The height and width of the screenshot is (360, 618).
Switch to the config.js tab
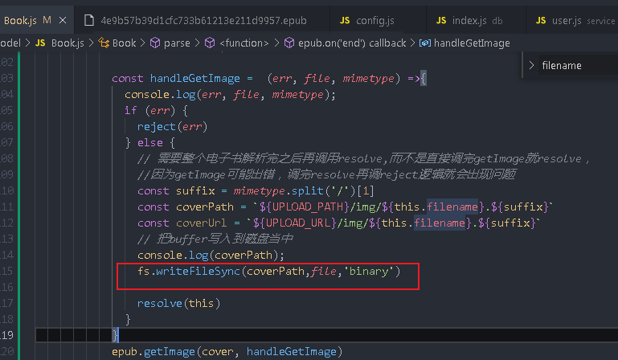(x=374, y=21)
